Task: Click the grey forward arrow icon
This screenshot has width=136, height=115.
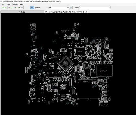Action: (22, 8)
